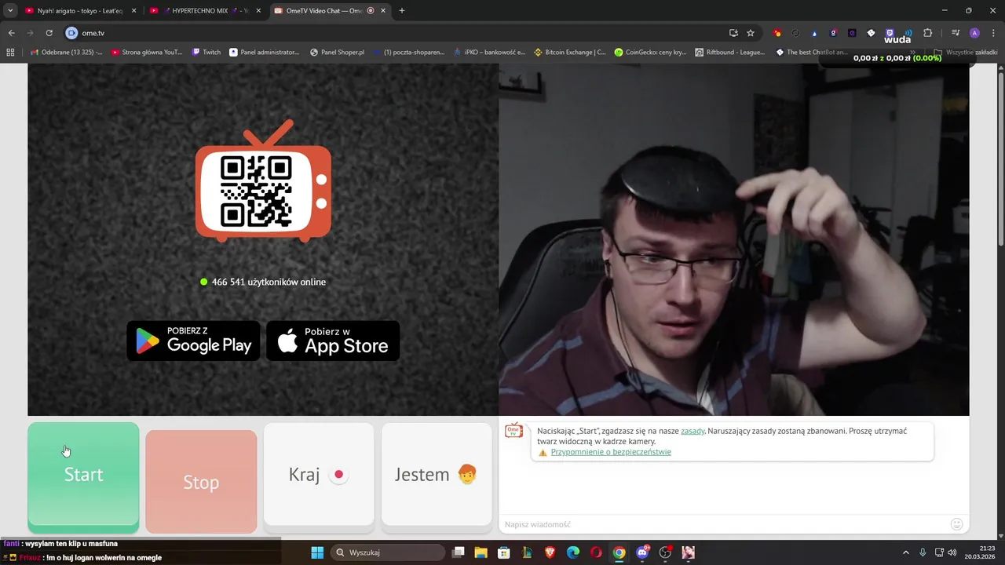Open the volume tray icon
1005x565 pixels.
pyautogui.click(x=952, y=552)
